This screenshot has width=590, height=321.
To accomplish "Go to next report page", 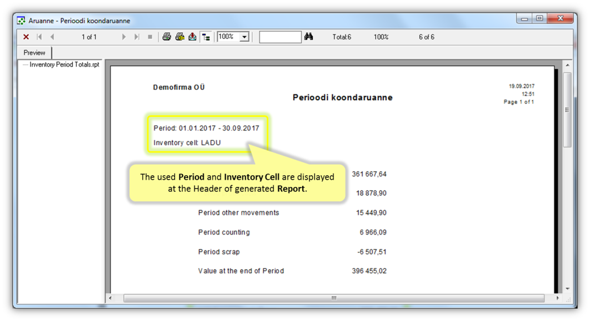I will [x=124, y=37].
